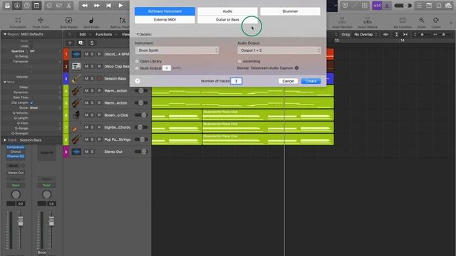The width and height of the screenshot is (456, 256).
Task: Click the Spot Erase toolbar icon
Action: click(91, 21)
